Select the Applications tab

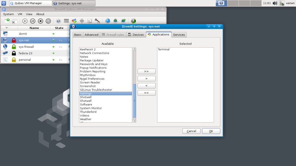point(159,35)
